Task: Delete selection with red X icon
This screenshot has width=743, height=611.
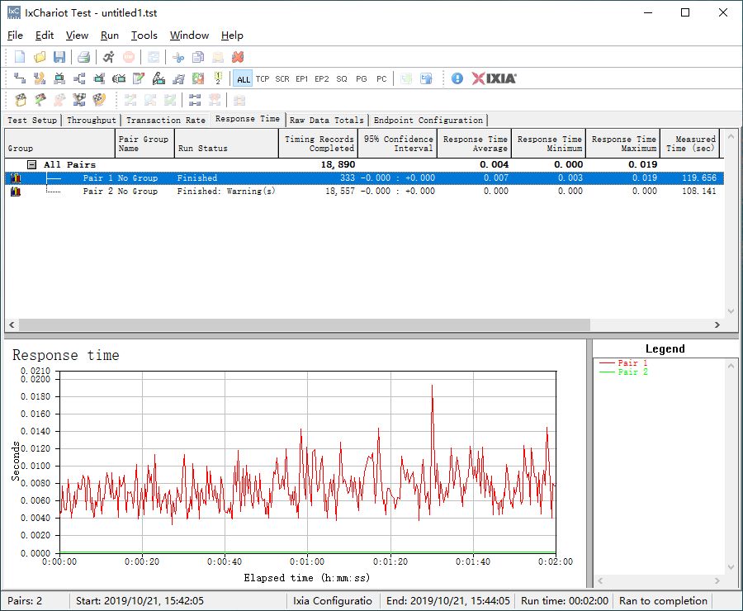Action: [x=238, y=57]
